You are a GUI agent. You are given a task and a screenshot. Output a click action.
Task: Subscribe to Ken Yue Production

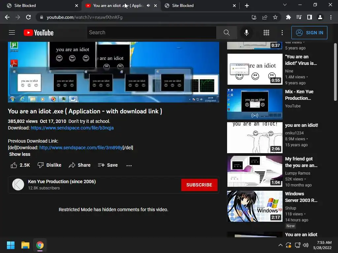[199, 185]
